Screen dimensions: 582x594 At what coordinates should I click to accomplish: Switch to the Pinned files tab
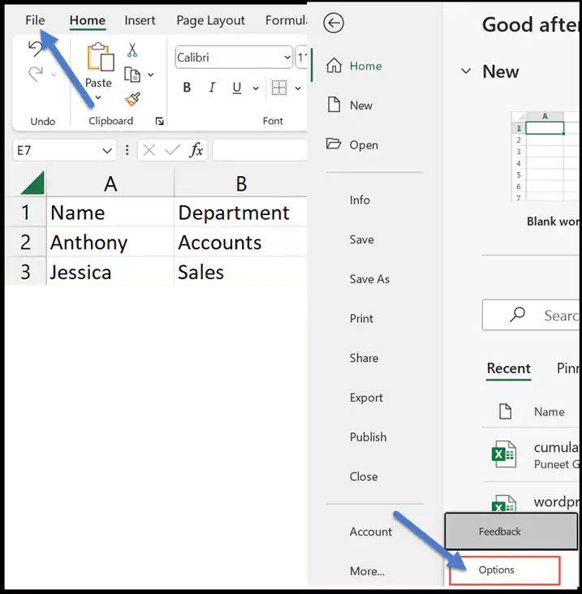(567, 368)
